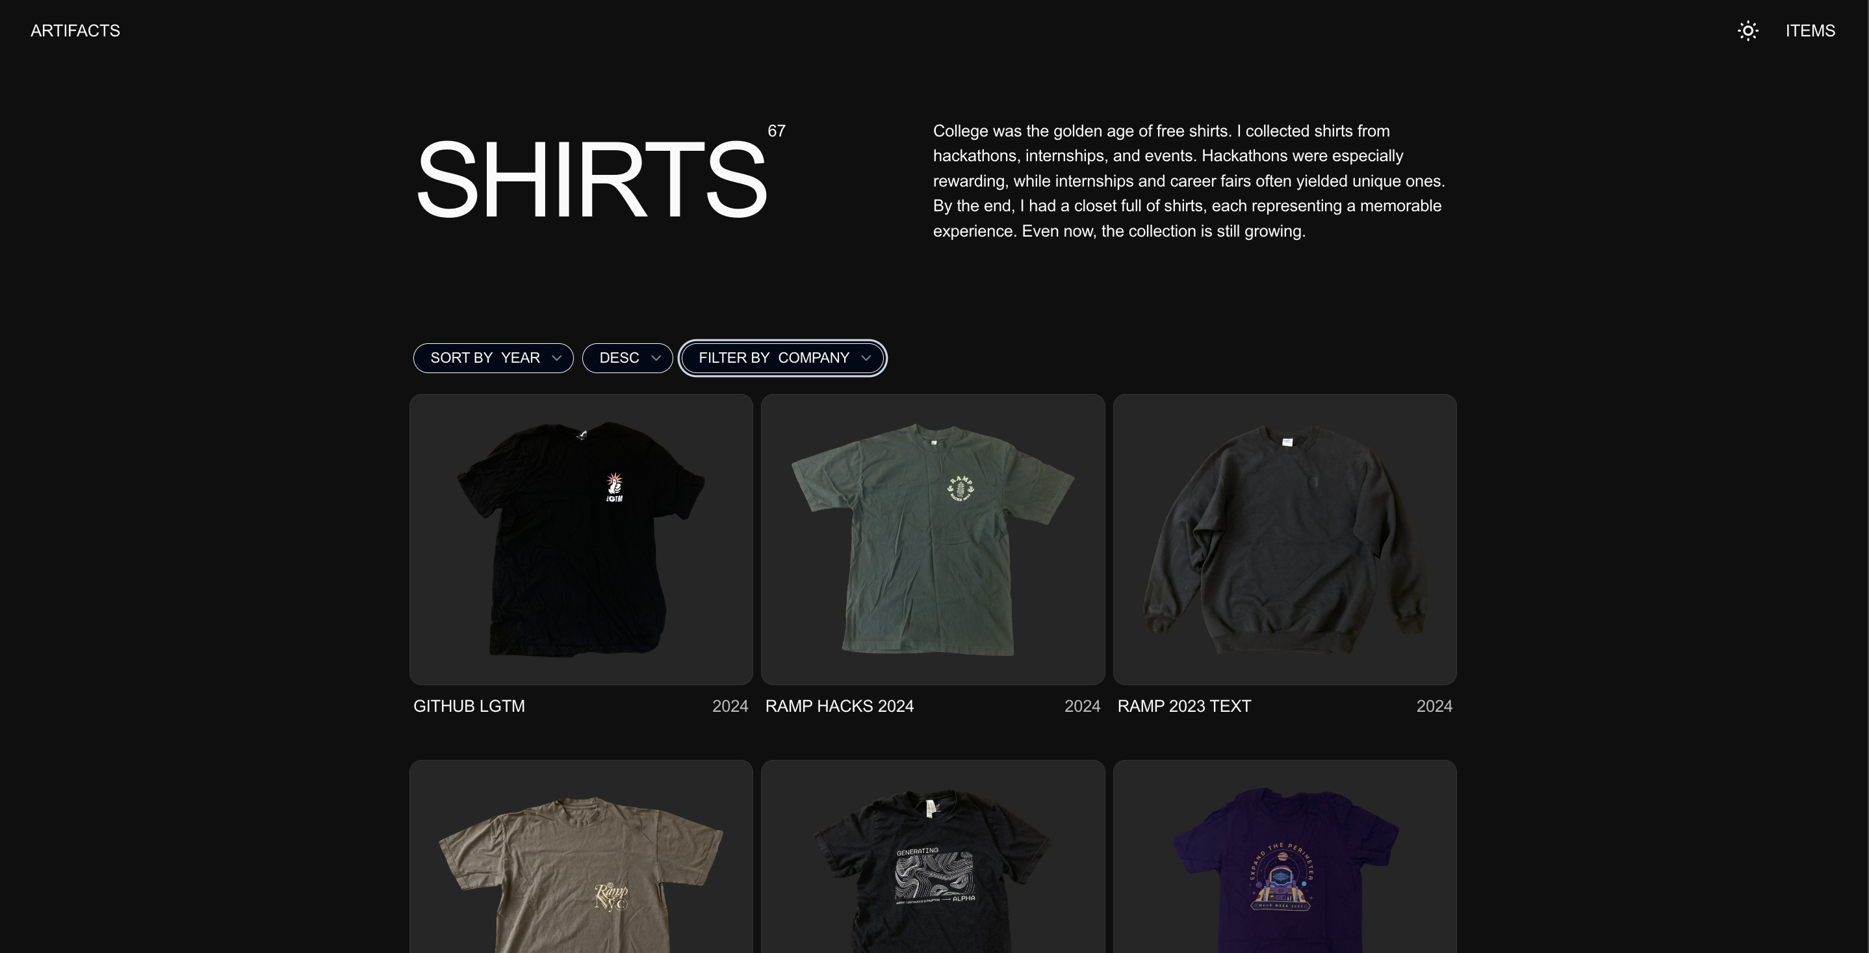Click the chevron beside DESC
The width and height of the screenshot is (1869, 953).
[x=656, y=358]
